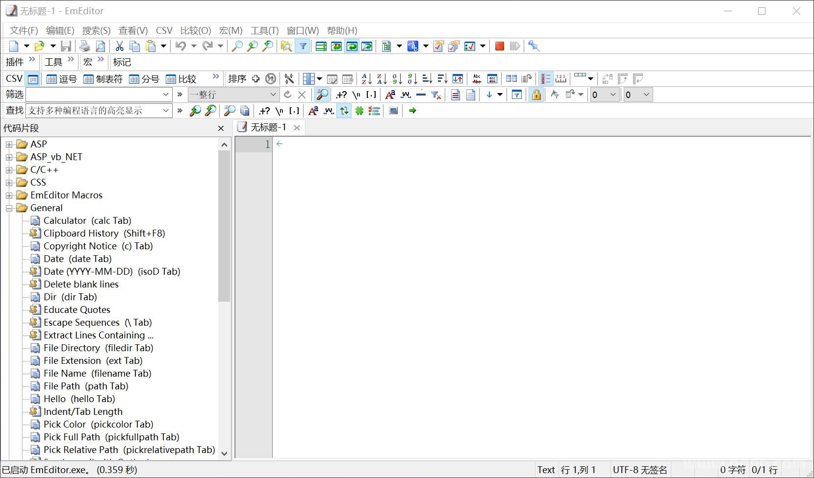
Task: Expand the ASP snippets folder
Action: [9, 144]
